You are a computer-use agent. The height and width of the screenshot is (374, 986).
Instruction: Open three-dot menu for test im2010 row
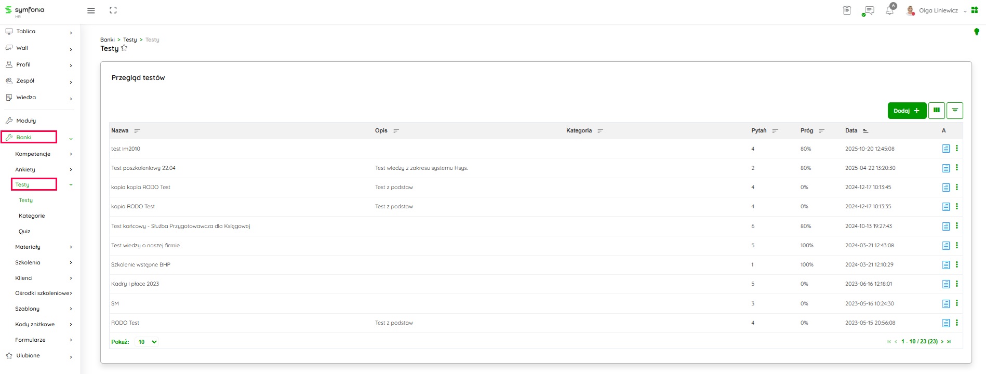pos(957,149)
